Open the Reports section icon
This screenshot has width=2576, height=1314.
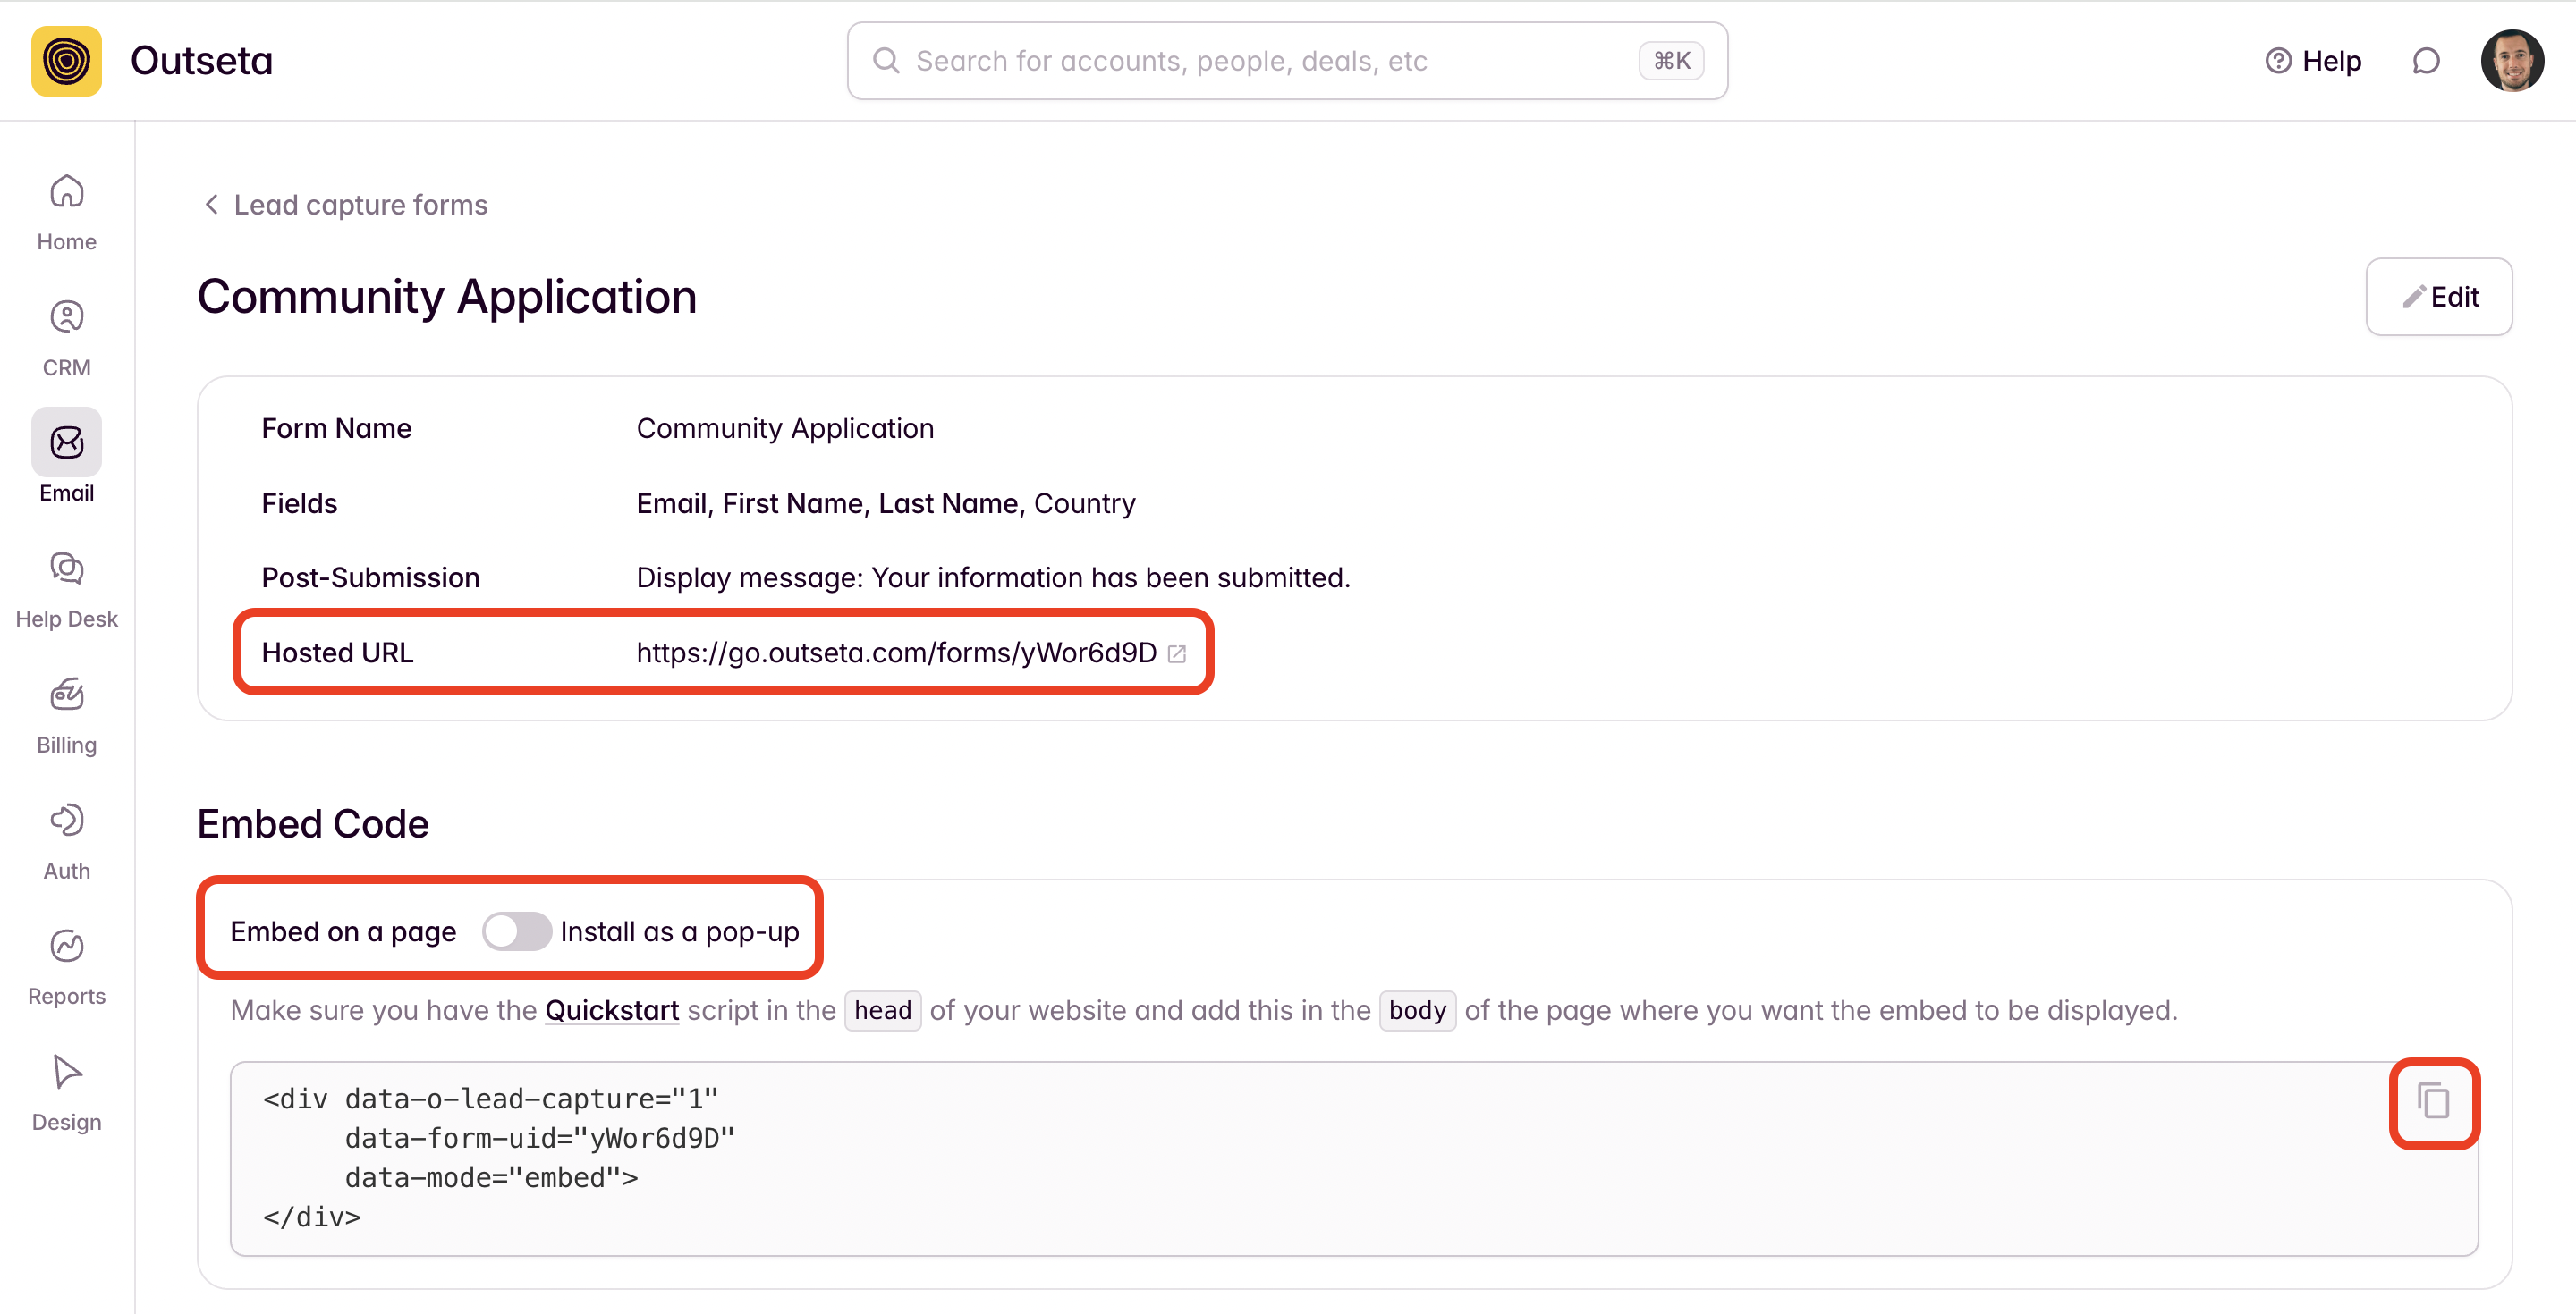point(66,947)
